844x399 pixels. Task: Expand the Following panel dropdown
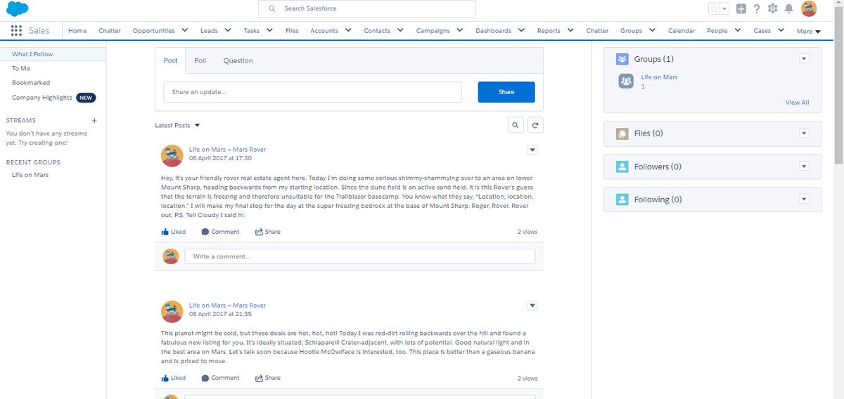click(805, 199)
